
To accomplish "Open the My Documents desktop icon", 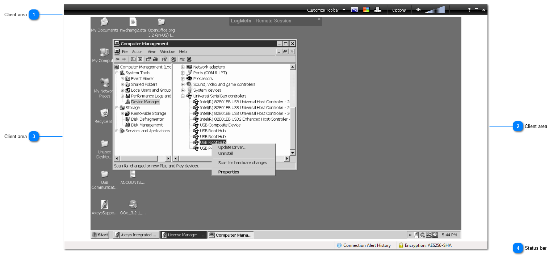I will click(x=104, y=25).
